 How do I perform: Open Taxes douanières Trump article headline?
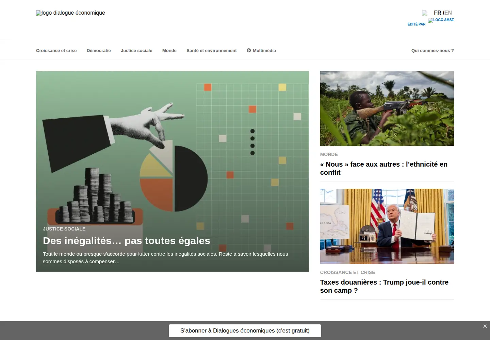pos(384,286)
